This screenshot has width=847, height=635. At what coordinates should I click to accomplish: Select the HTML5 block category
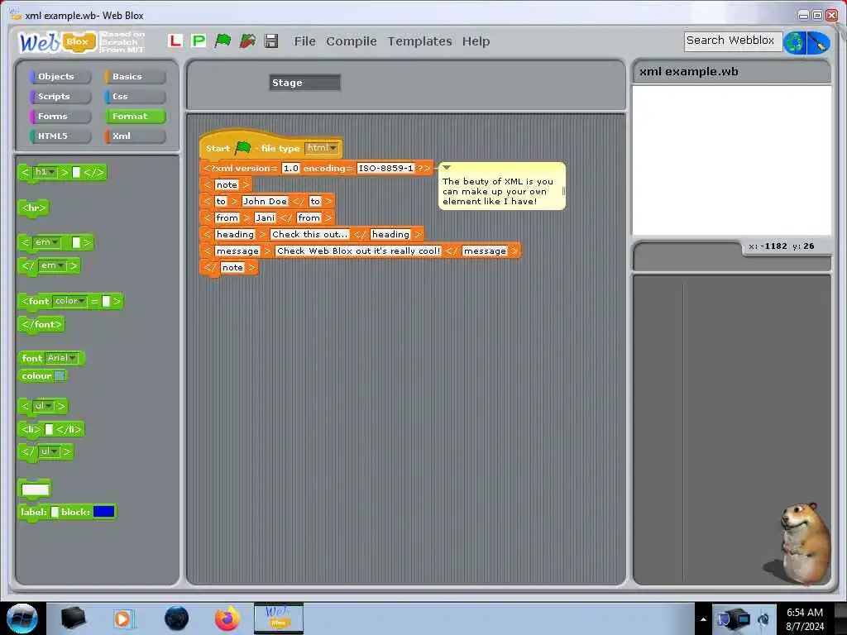click(60, 136)
